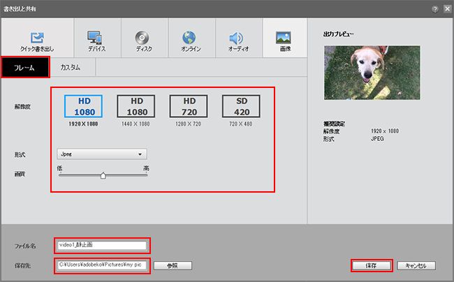Click the 保存先 save path field
The width and height of the screenshot is (454, 282).
(x=102, y=265)
